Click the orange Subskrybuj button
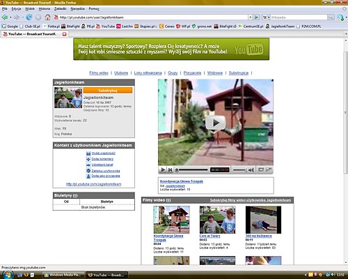 click(x=108, y=91)
